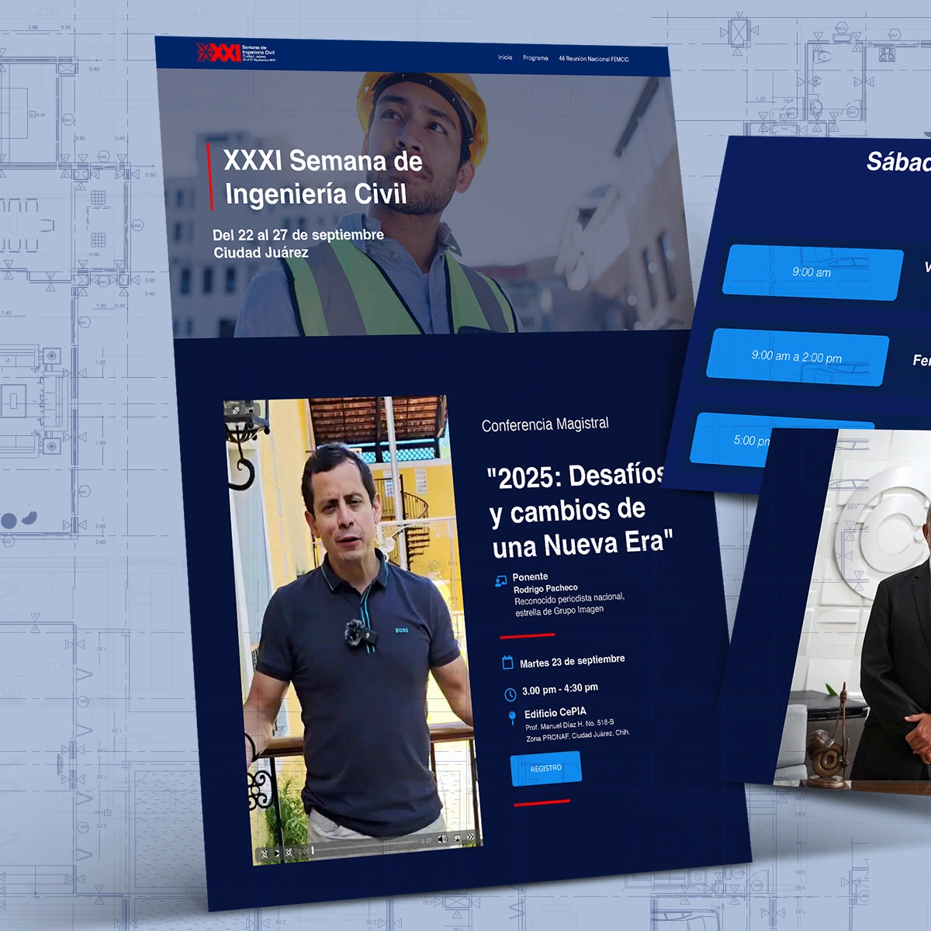Select the 9:00 am a 2:00 pm schedule button
This screenshot has width=931, height=931.
(797, 357)
